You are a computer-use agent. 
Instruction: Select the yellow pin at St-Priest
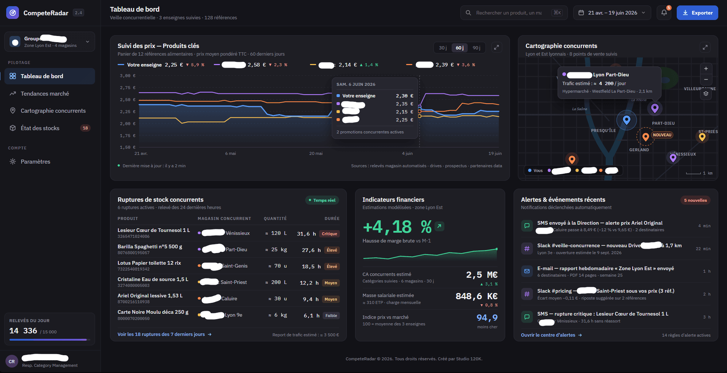[x=702, y=137]
